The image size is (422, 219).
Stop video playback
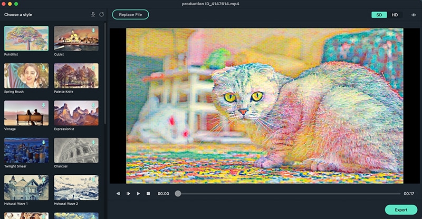tap(148, 194)
